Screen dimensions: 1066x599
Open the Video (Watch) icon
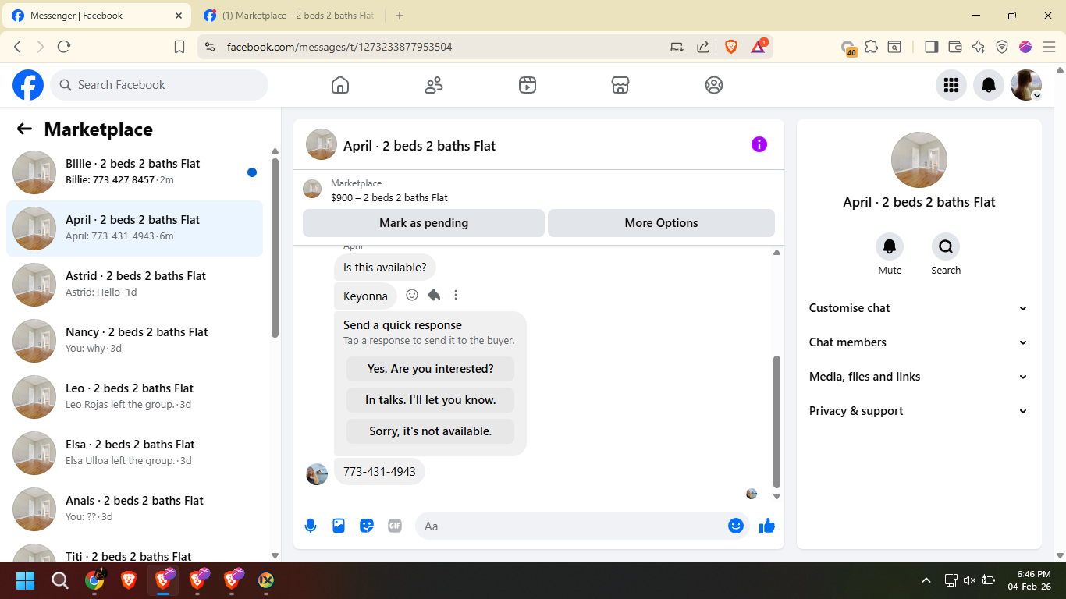[528, 85]
